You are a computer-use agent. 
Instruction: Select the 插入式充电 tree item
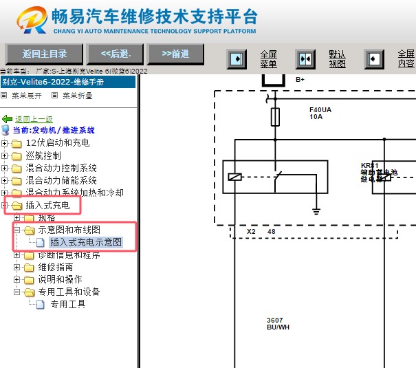pos(47,205)
